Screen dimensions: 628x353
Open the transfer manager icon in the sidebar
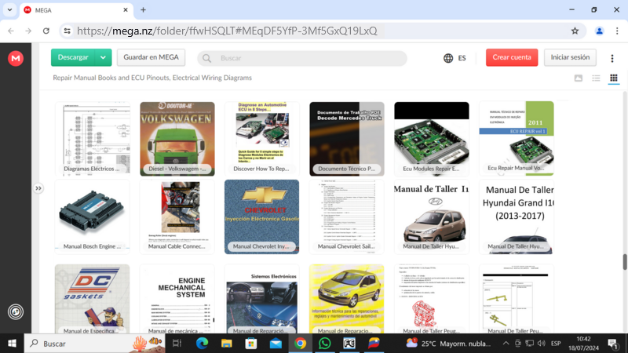16,311
